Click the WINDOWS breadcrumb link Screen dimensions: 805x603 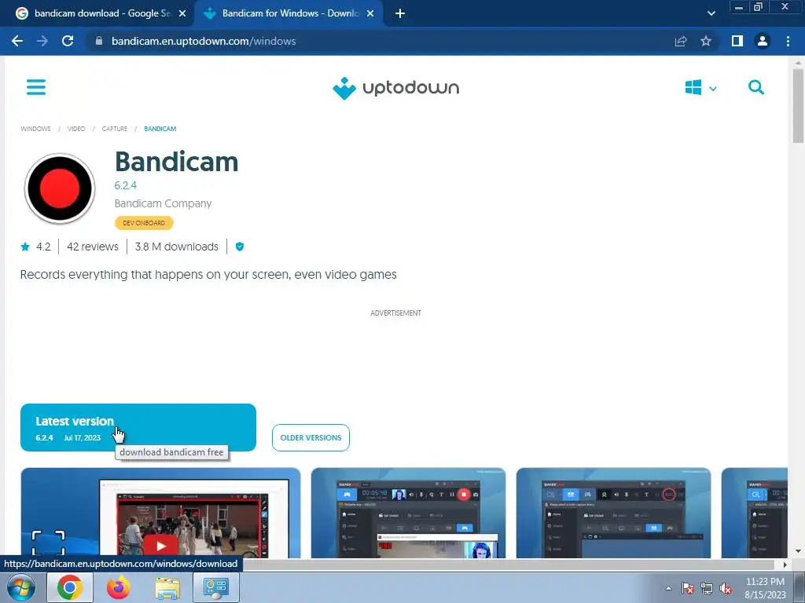click(35, 129)
